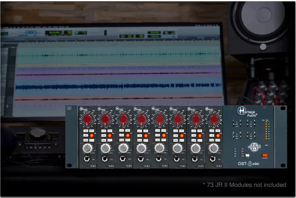Click the red gain knob on the eighth module
The image size is (296, 198).
tap(214, 119)
